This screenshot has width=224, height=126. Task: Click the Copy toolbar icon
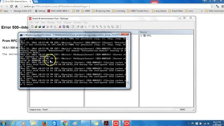(x=64, y=27)
